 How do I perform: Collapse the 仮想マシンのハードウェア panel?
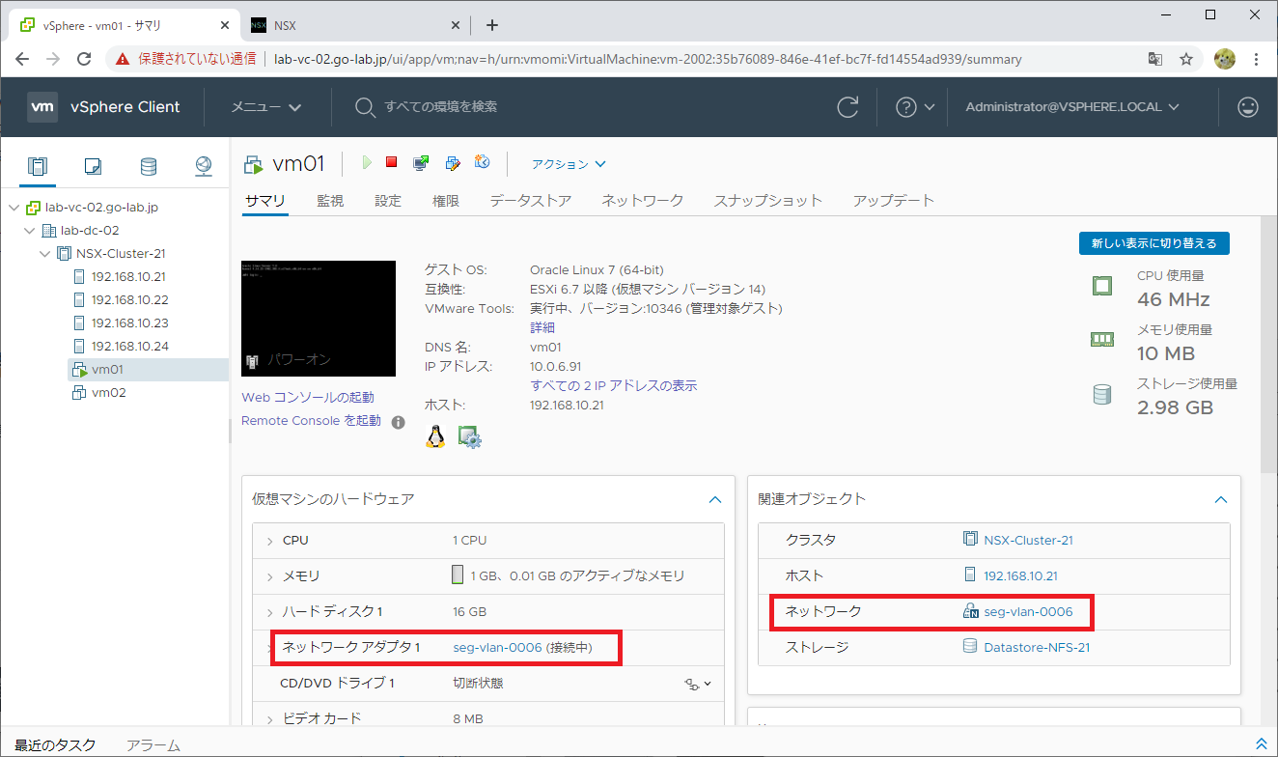tap(715, 499)
